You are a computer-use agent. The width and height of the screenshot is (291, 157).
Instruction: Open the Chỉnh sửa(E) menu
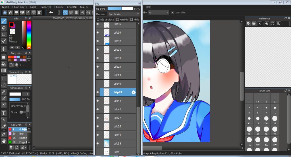point(20,7)
